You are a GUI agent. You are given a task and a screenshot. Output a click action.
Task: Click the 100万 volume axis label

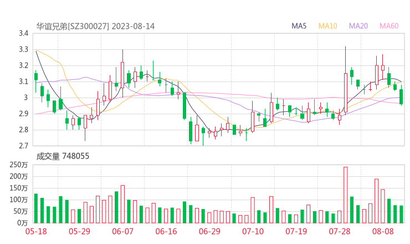(19, 200)
